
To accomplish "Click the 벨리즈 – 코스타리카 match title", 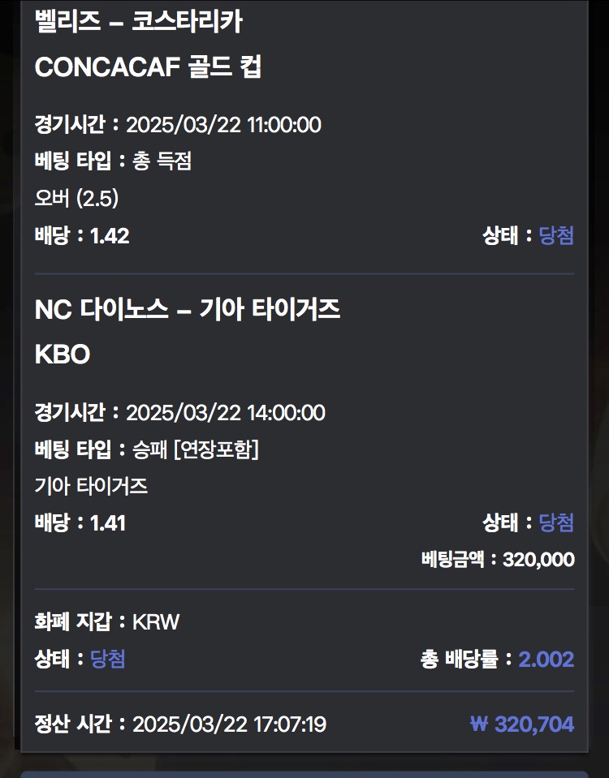I will click(138, 22).
